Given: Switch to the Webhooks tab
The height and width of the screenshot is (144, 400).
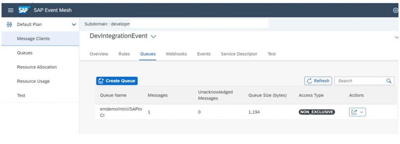Looking at the screenshot, I should tap(176, 54).
